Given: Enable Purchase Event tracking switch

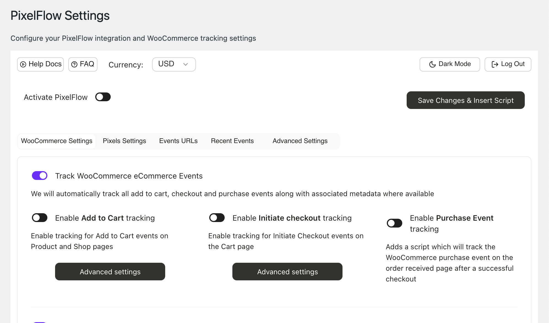Looking at the screenshot, I should click(394, 223).
